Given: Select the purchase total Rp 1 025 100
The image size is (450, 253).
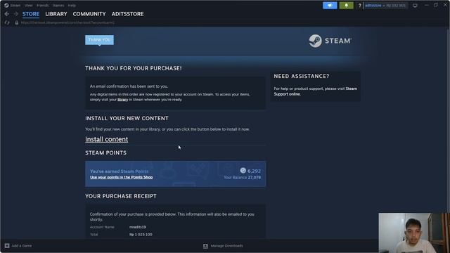Looking at the screenshot, I should pyautogui.click(x=141, y=234).
